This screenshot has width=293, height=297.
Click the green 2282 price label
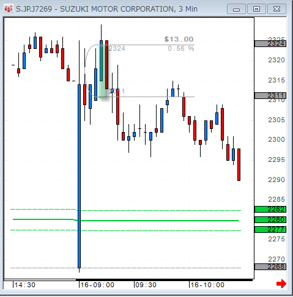click(x=270, y=209)
